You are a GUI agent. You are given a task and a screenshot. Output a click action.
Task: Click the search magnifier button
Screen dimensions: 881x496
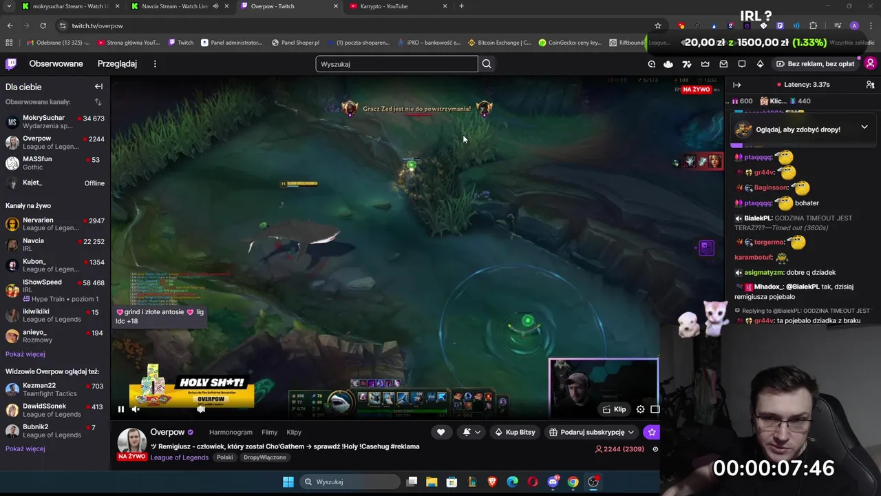tap(487, 64)
